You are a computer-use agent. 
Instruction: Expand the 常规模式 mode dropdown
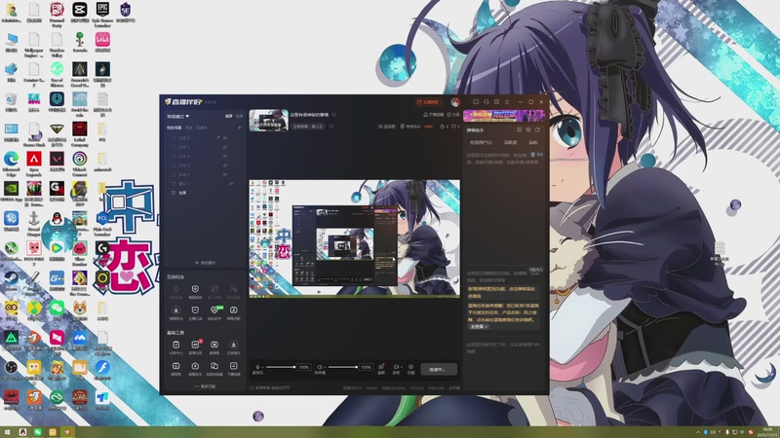(x=178, y=116)
